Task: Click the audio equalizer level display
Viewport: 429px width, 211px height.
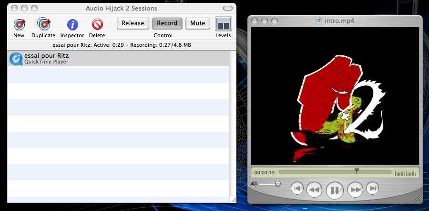Action: point(405,172)
